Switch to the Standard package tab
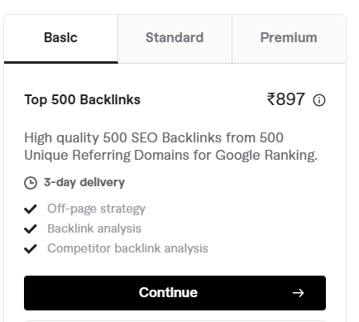Viewport: 359px width, 322px height. (175, 39)
